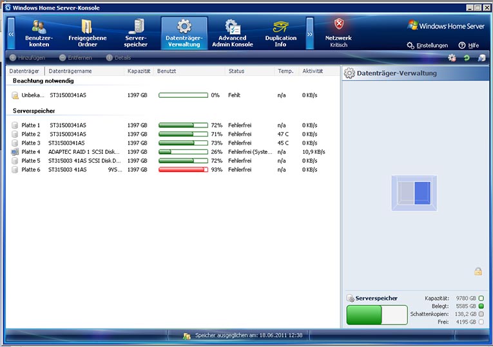Click the window title bar home icon
This screenshot has width=493, height=347.
pos(8,8)
